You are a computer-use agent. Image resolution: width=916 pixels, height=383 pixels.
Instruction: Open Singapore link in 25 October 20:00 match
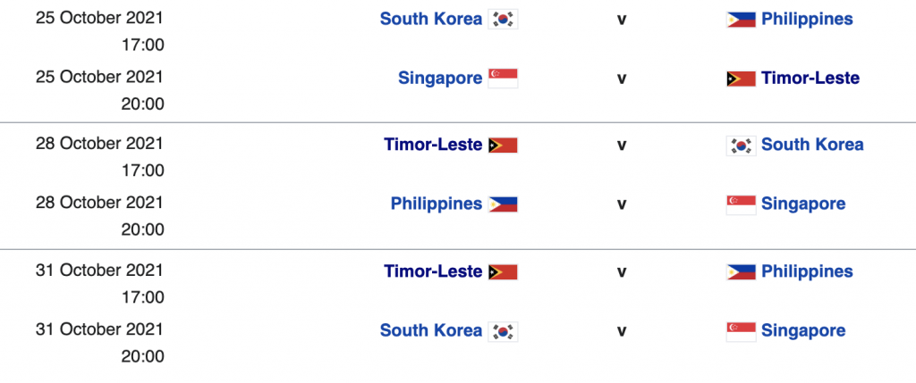point(440,78)
